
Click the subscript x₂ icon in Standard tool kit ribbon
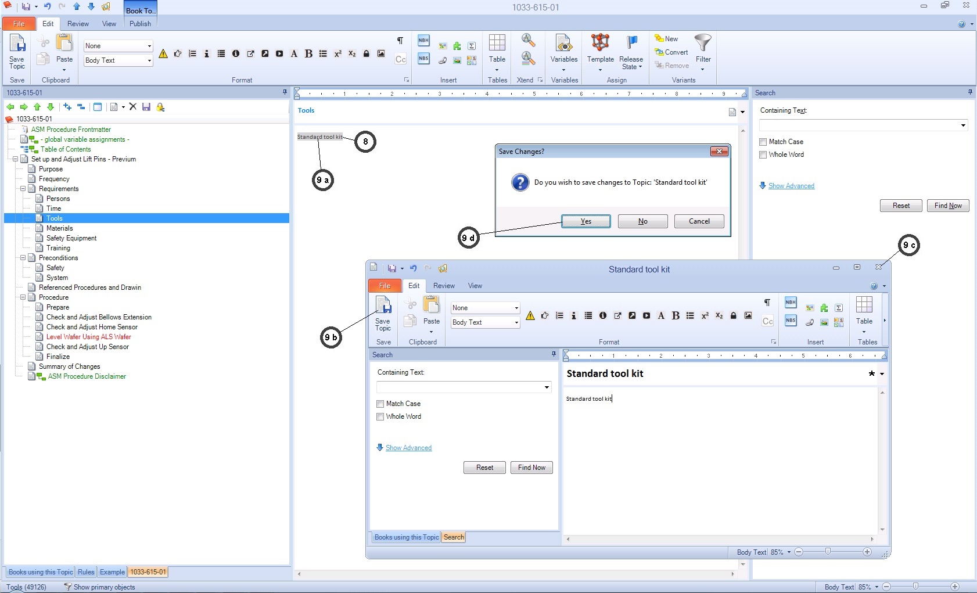point(719,316)
